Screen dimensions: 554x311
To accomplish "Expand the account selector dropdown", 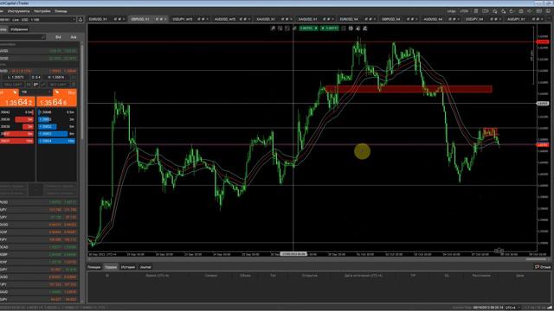I will coord(74,19).
